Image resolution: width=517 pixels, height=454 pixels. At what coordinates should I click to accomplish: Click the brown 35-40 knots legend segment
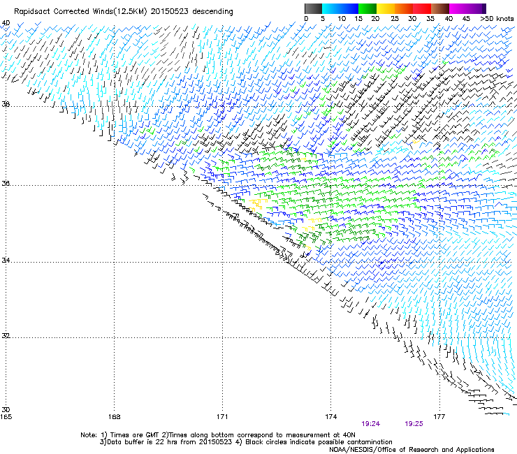pos(440,8)
